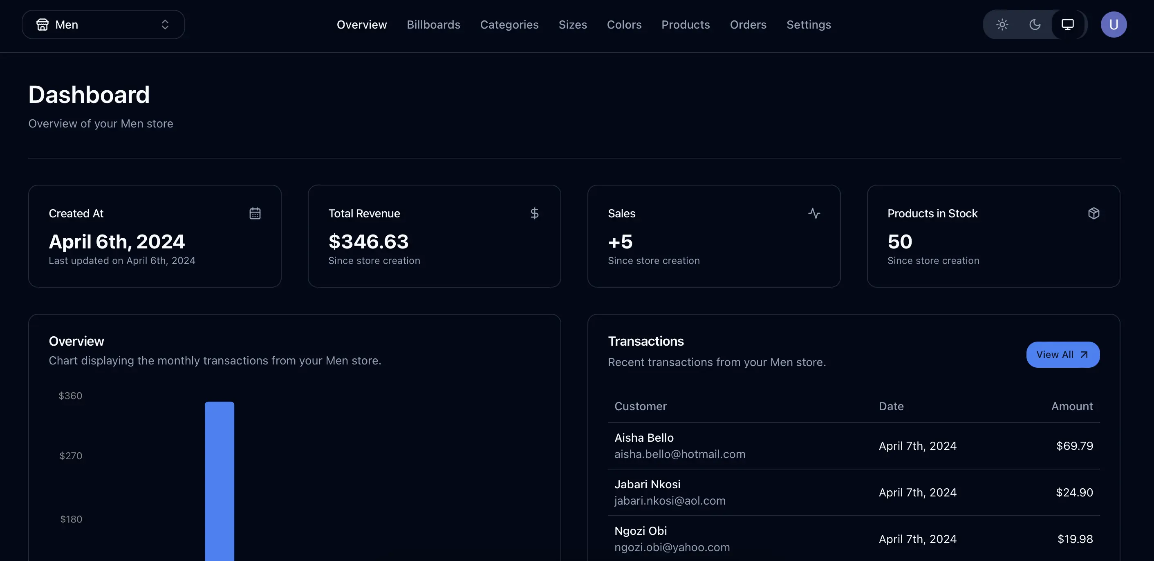Click the store icon beside Men
Viewport: 1154px width, 561px height.
(x=43, y=25)
